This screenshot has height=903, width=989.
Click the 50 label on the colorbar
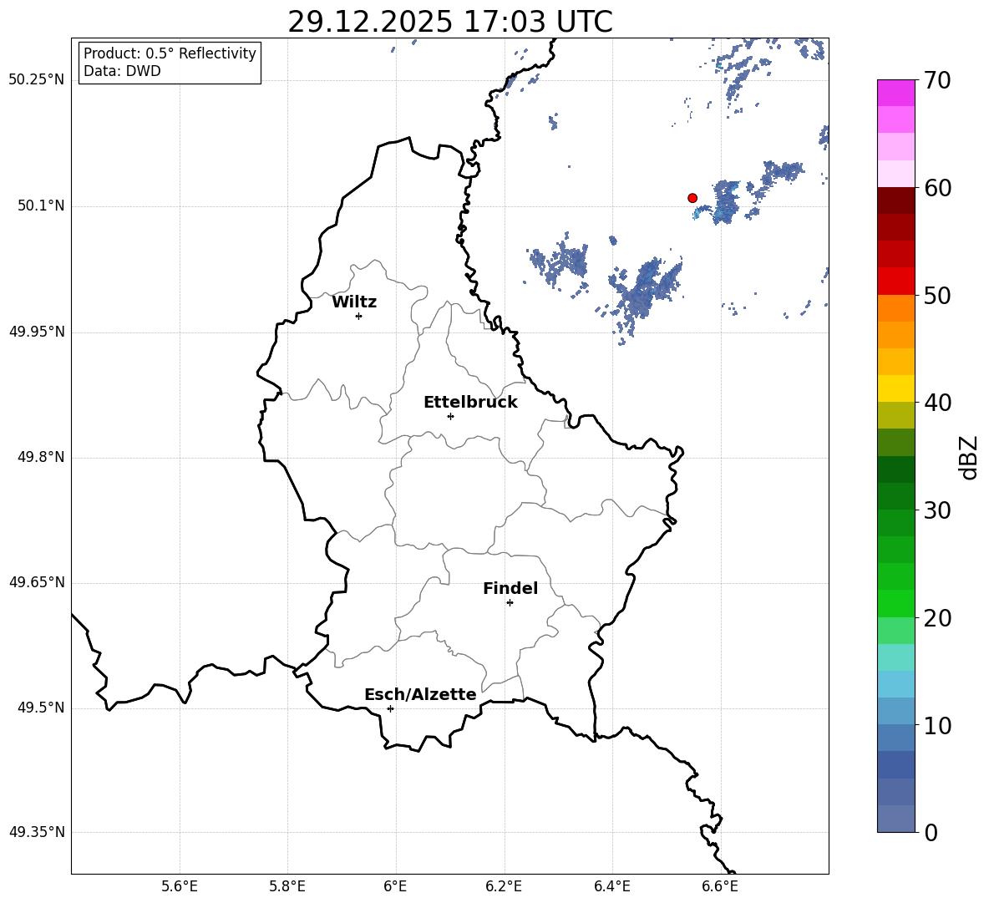(x=937, y=296)
